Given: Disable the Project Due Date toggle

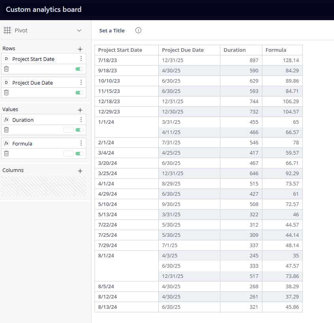Looking at the screenshot, I should click(80, 93).
